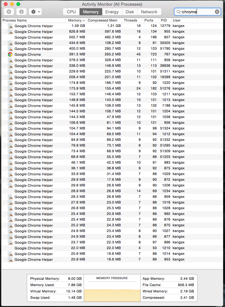The height and width of the screenshot is (307, 225).
Task: Sort by Ports column header
Action: point(149,20)
